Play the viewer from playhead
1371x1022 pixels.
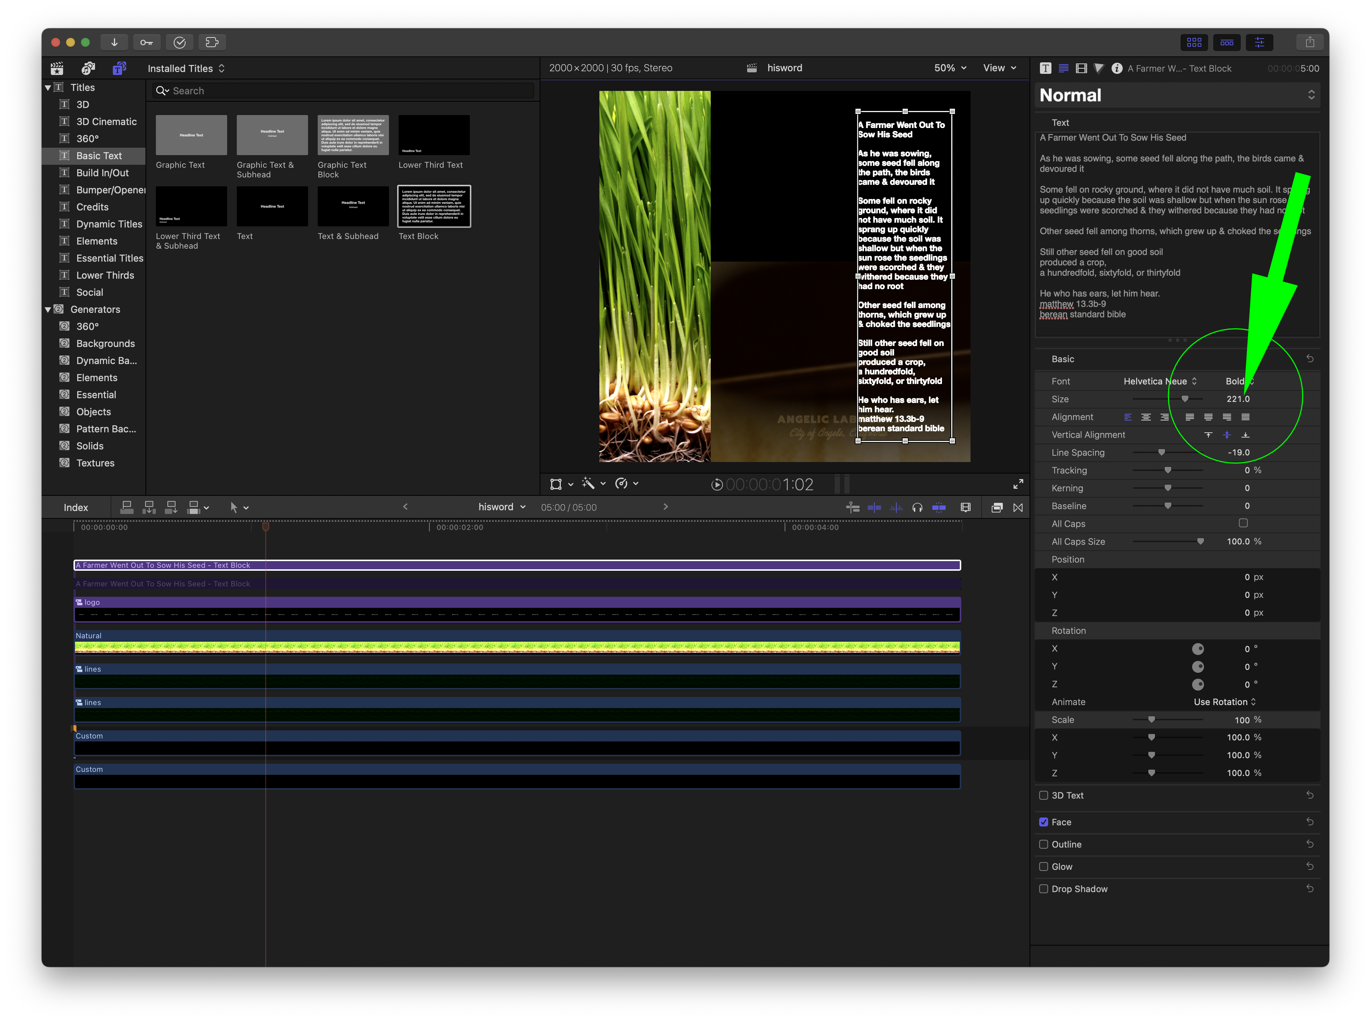click(x=716, y=484)
